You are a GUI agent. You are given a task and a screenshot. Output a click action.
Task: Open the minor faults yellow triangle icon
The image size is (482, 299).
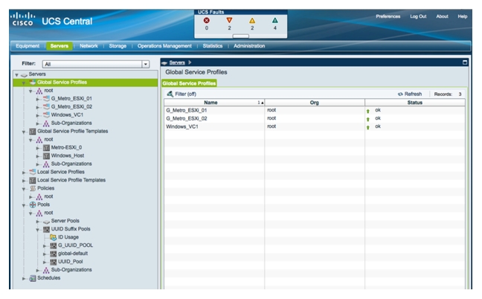point(252,20)
